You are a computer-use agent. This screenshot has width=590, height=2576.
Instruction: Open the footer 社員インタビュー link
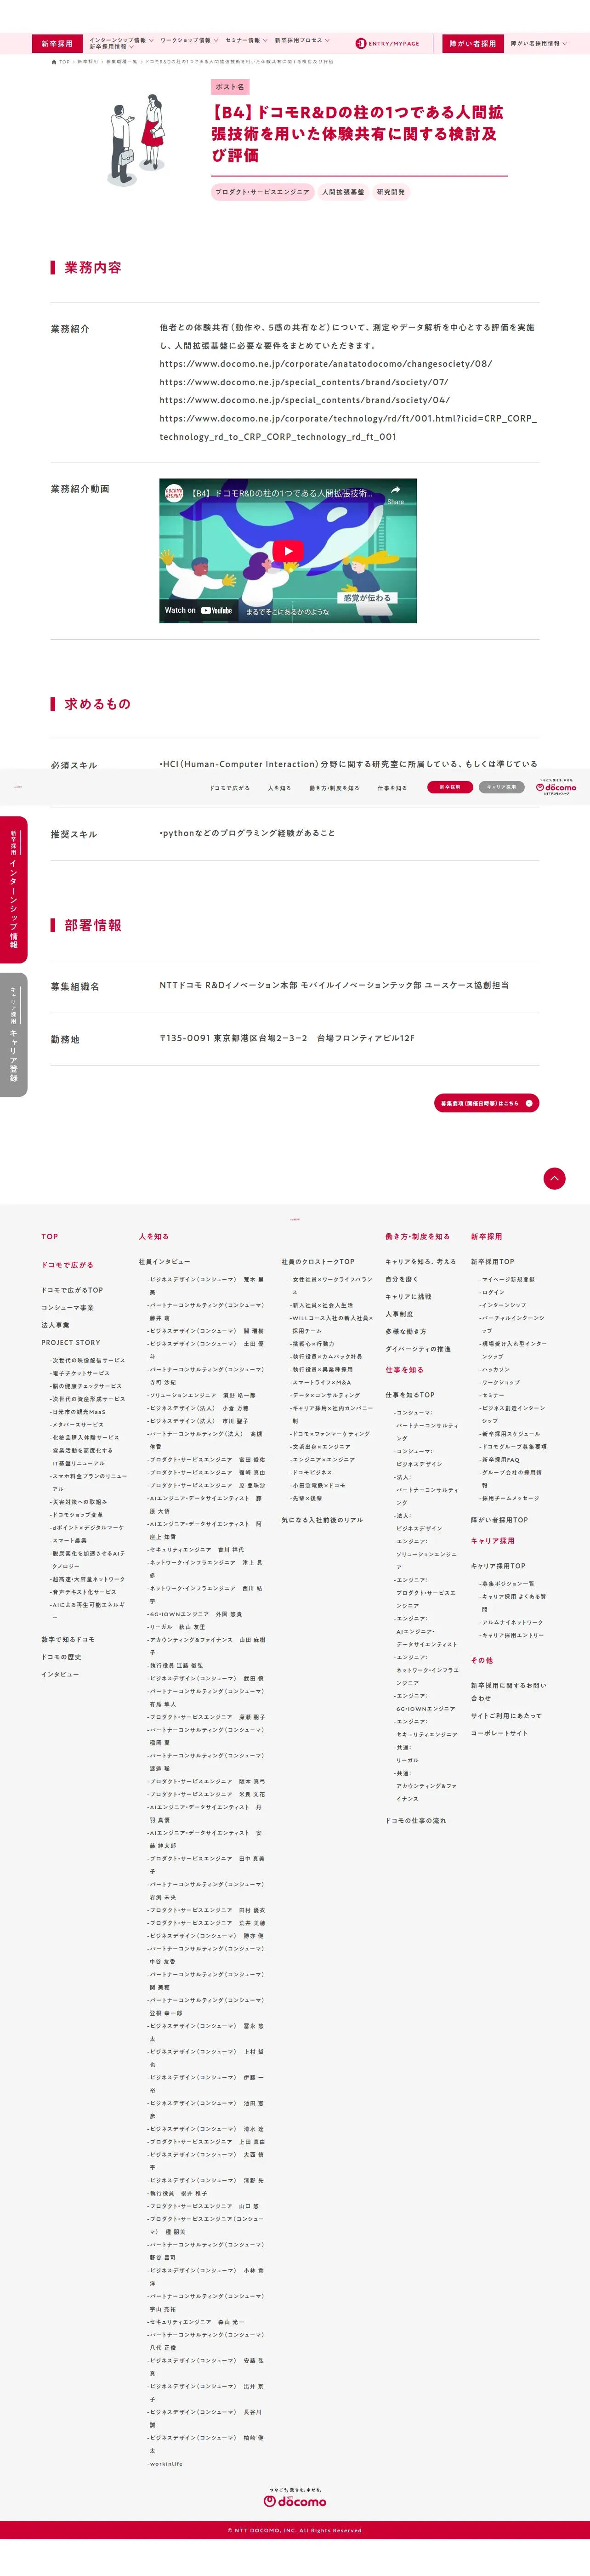[164, 1261]
